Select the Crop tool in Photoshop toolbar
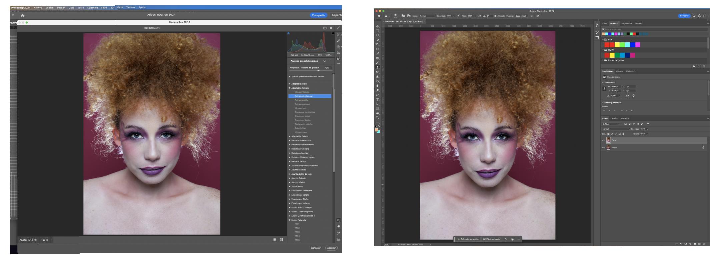This screenshot has height=255, width=716. pyautogui.click(x=378, y=44)
